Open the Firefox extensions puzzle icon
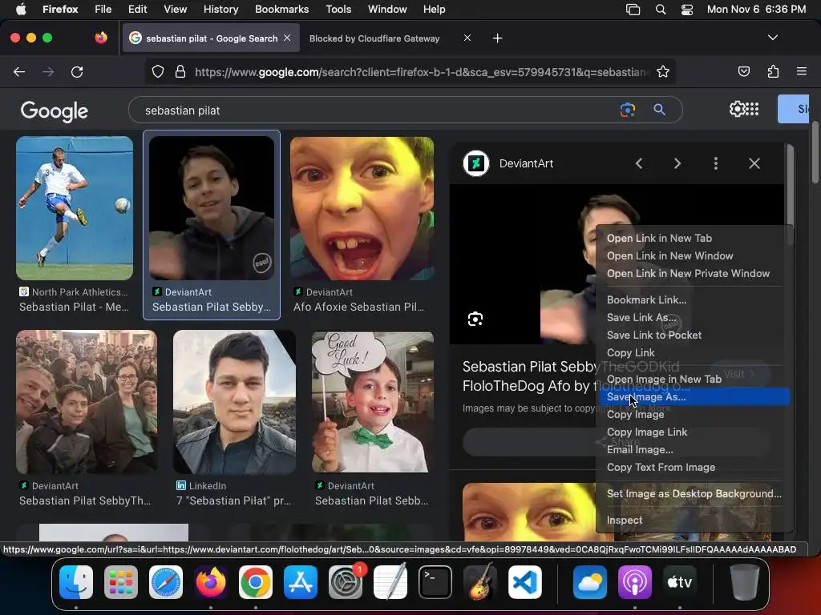 773,71
